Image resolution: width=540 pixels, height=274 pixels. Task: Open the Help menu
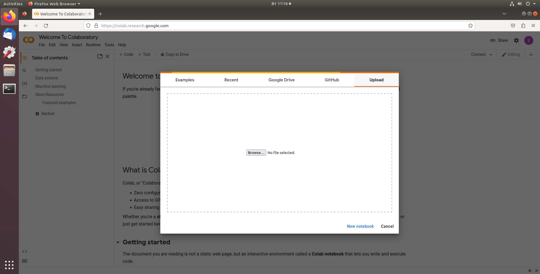pyautogui.click(x=122, y=45)
